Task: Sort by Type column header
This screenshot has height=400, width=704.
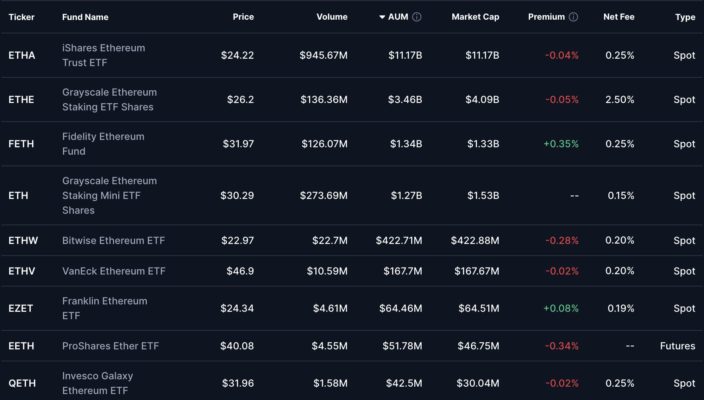Action: pyautogui.click(x=685, y=17)
